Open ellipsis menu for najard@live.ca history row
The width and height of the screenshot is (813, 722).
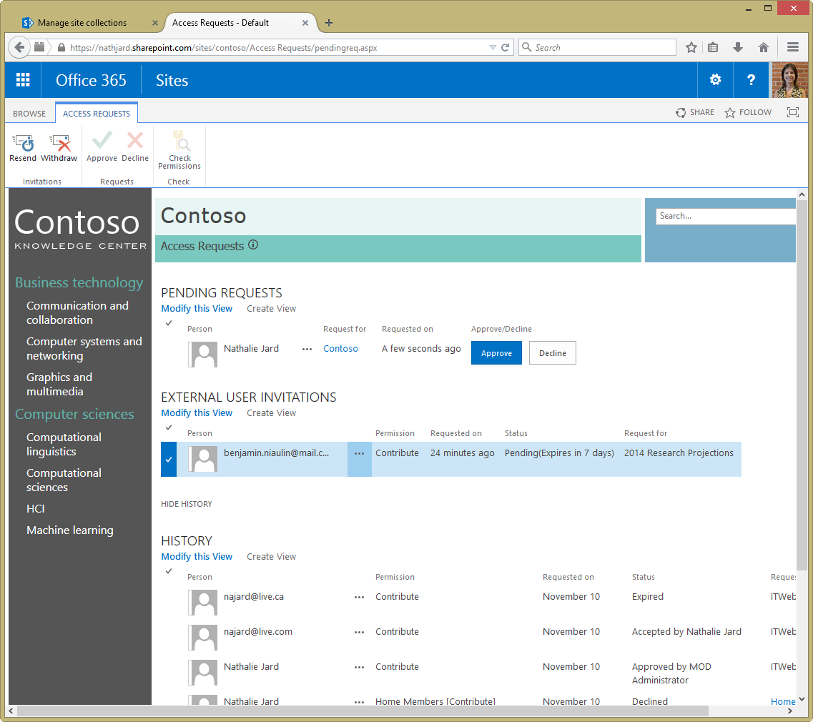pos(360,597)
